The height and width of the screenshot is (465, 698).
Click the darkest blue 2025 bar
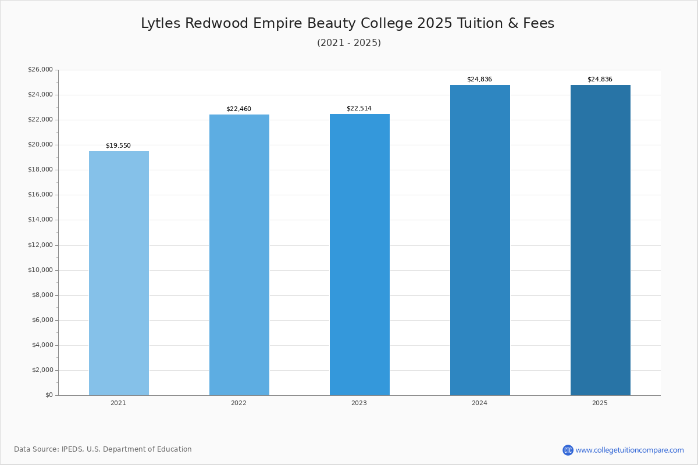click(600, 240)
